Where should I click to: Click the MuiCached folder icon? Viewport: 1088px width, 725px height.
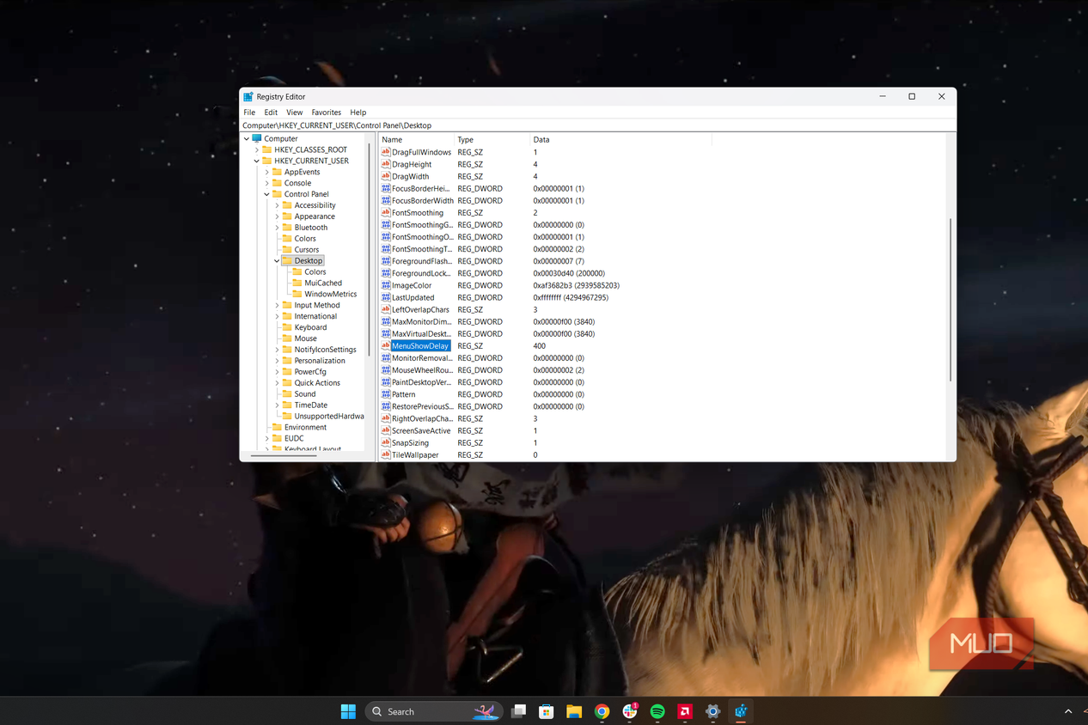point(297,283)
